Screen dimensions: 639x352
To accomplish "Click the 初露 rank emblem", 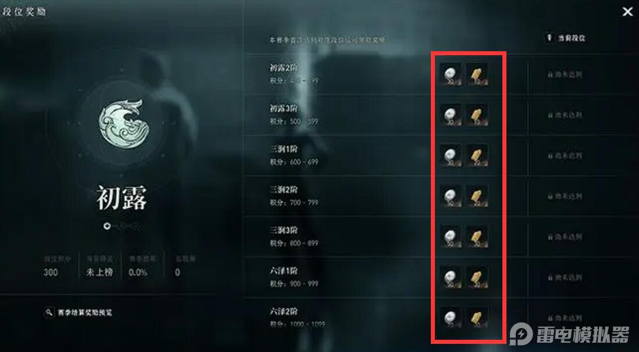I will click(123, 123).
